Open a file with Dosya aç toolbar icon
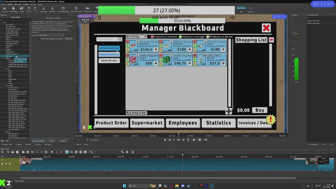 (x=4, y=9)
